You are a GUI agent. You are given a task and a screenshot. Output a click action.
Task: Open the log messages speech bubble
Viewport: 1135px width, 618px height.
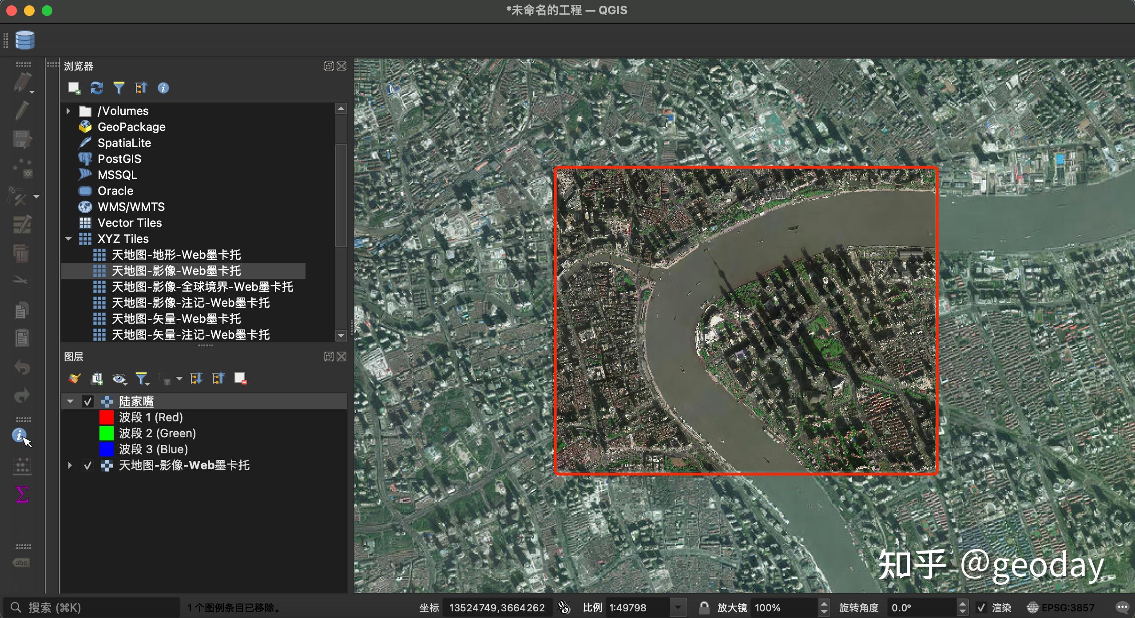(1123, 607)
